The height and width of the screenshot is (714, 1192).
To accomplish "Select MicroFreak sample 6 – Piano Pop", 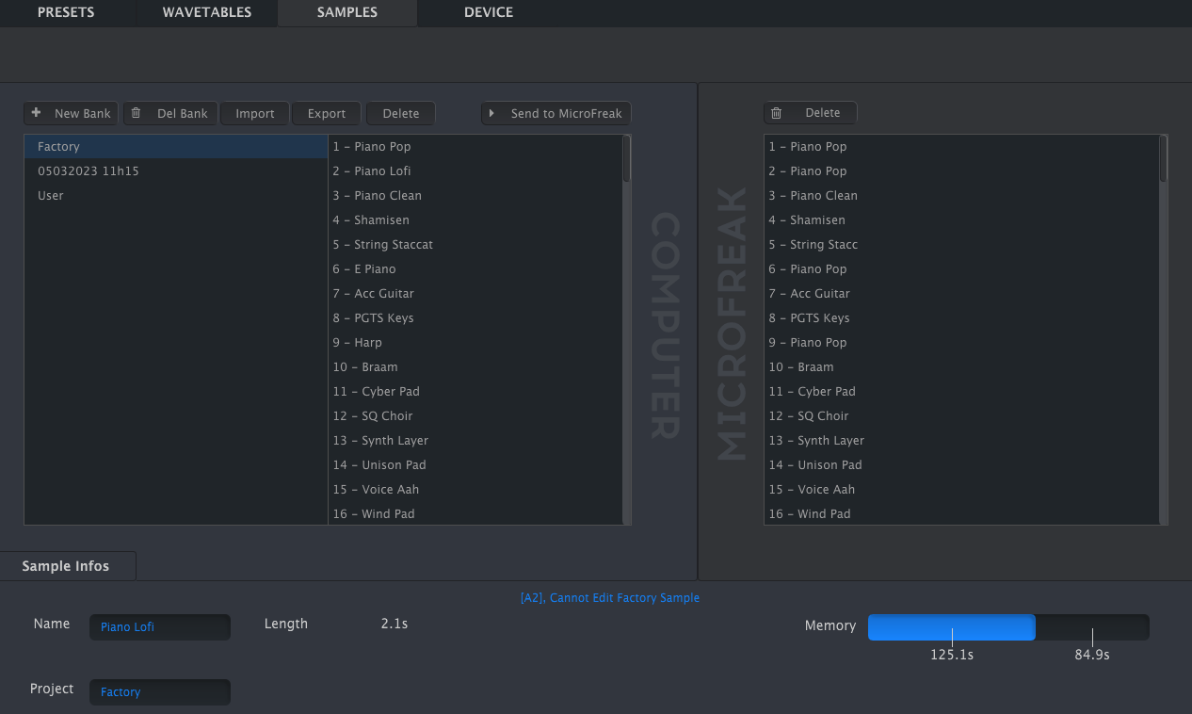I will [961, 268].
